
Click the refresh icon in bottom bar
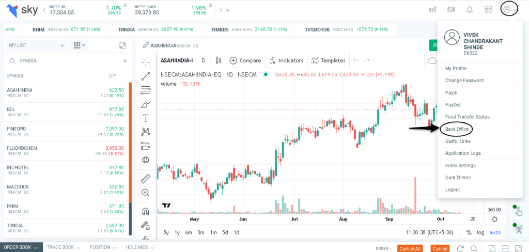click(461, 248)
